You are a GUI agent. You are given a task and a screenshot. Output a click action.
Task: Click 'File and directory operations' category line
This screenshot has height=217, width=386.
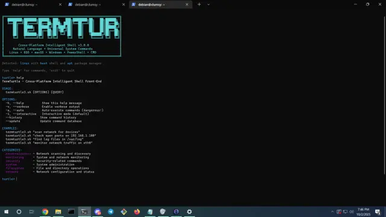pyautogui.click(x=47, y=168)
